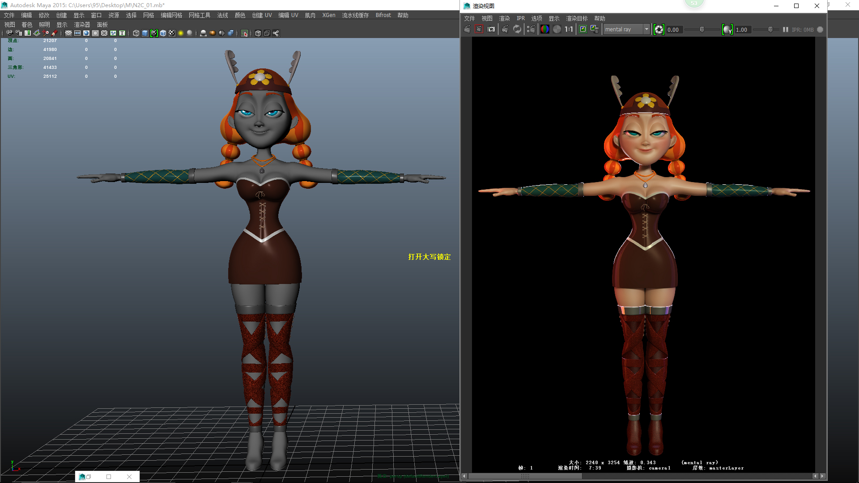Edit the gamma value field 1.00
The image size is (859, 483).
743,30
